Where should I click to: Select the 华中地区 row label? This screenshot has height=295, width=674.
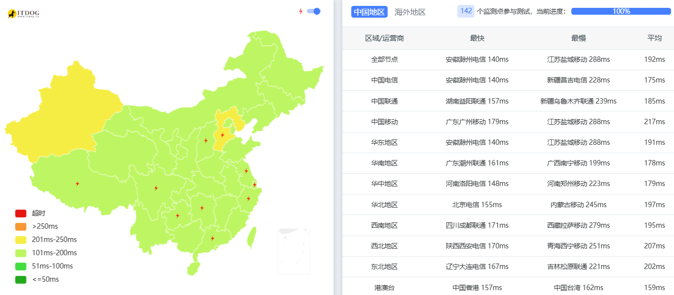(385, 184)
